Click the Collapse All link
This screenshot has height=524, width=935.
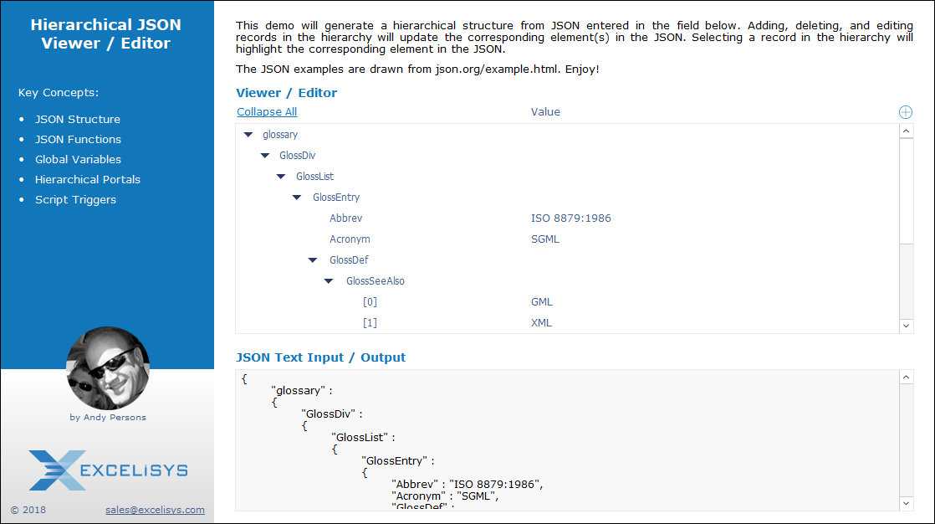click(267, 112)
